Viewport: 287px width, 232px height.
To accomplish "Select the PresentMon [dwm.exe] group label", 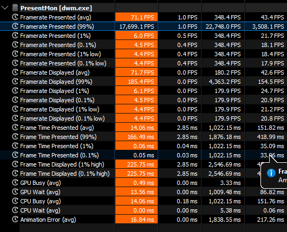I will pos(56,8).
